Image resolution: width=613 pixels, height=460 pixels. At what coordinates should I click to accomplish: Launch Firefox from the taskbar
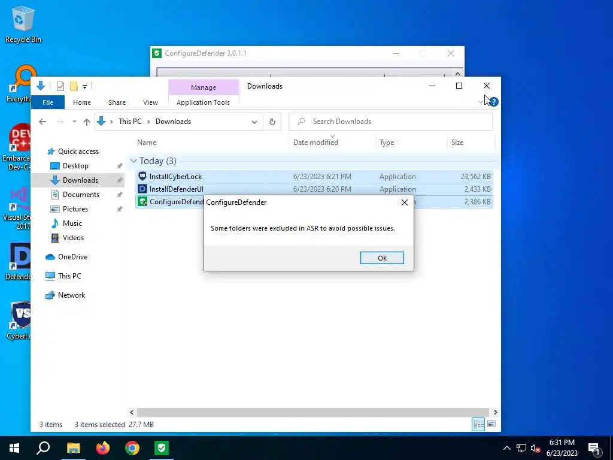point(103,448)
